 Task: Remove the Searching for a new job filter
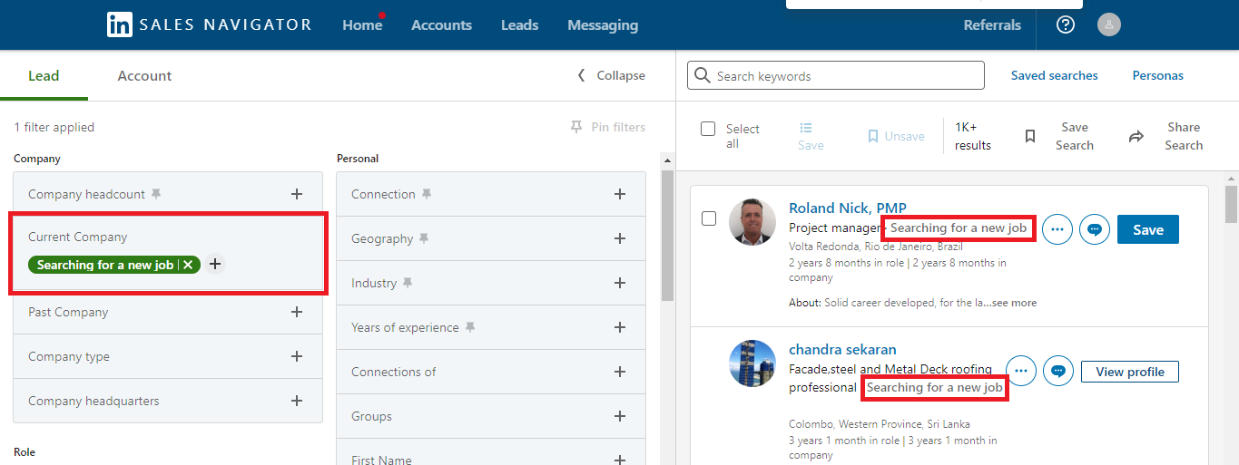pyautogui.click(x=188, y=265)
